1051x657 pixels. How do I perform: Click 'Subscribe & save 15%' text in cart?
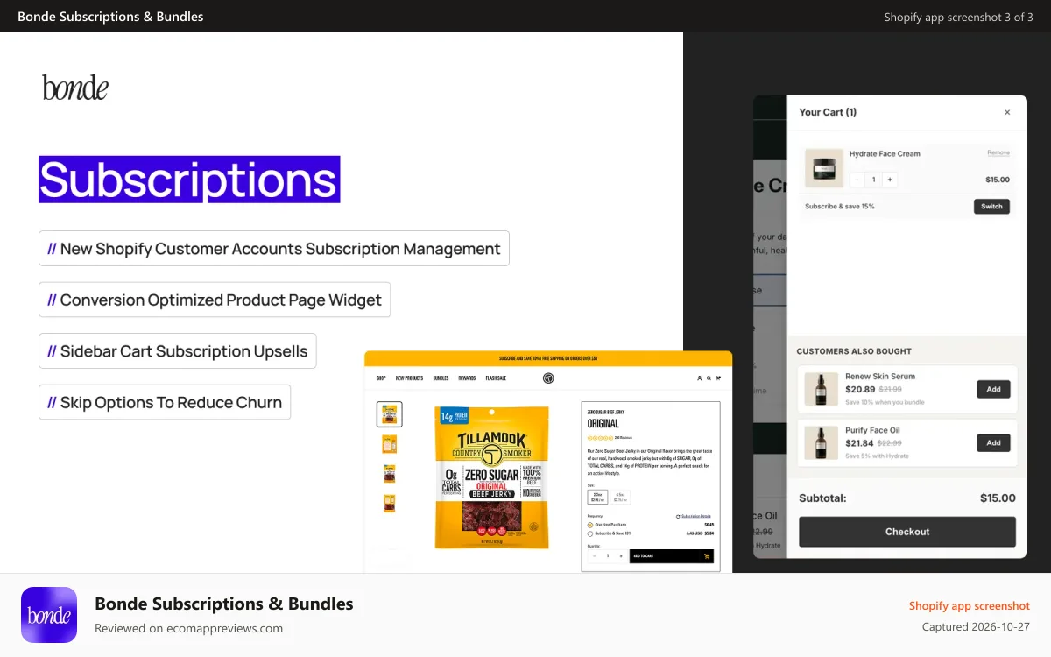[839, 207]
